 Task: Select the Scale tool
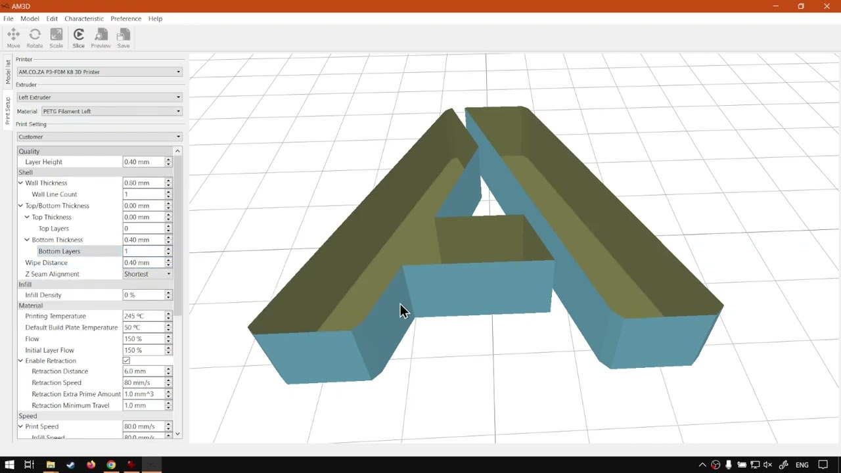57,38
